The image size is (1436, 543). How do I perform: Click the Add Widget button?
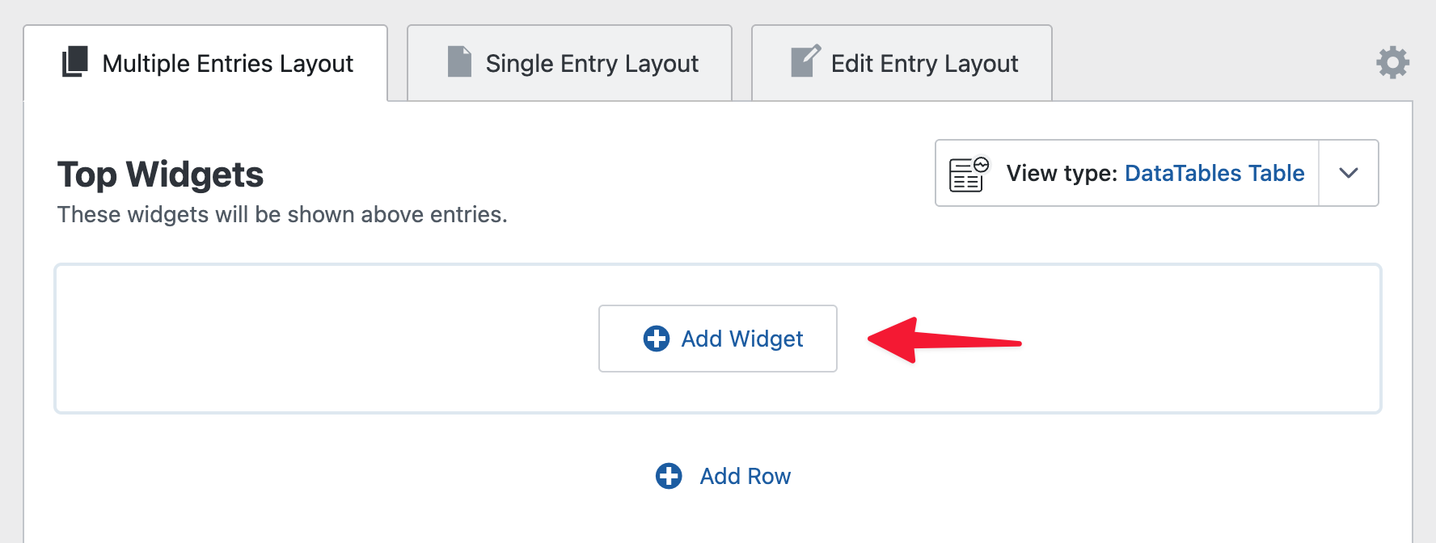point(718,339)
